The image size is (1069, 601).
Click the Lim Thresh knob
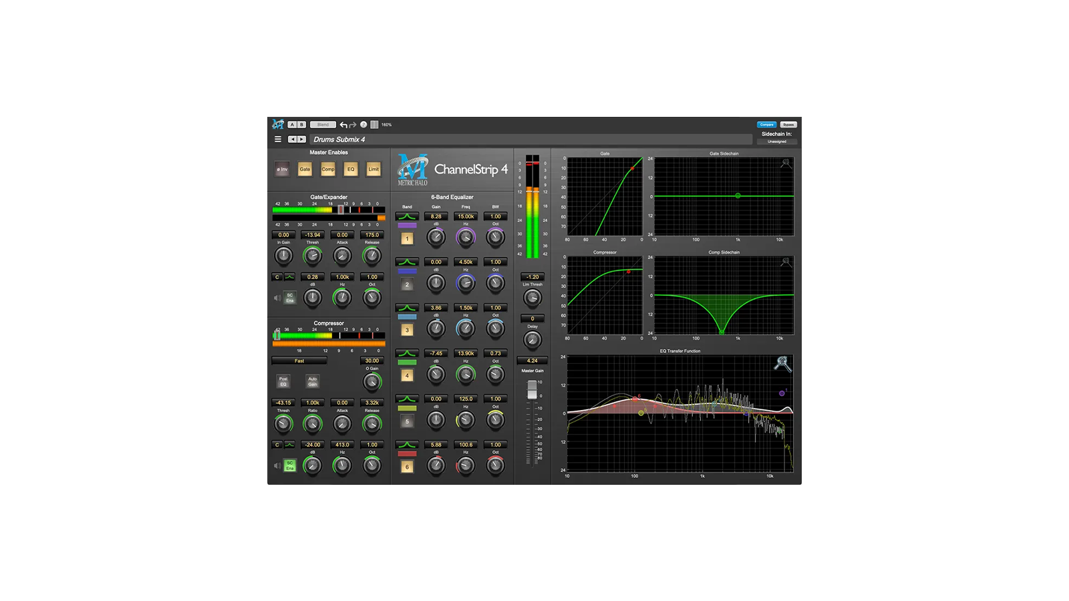click(x=532, y=297)
